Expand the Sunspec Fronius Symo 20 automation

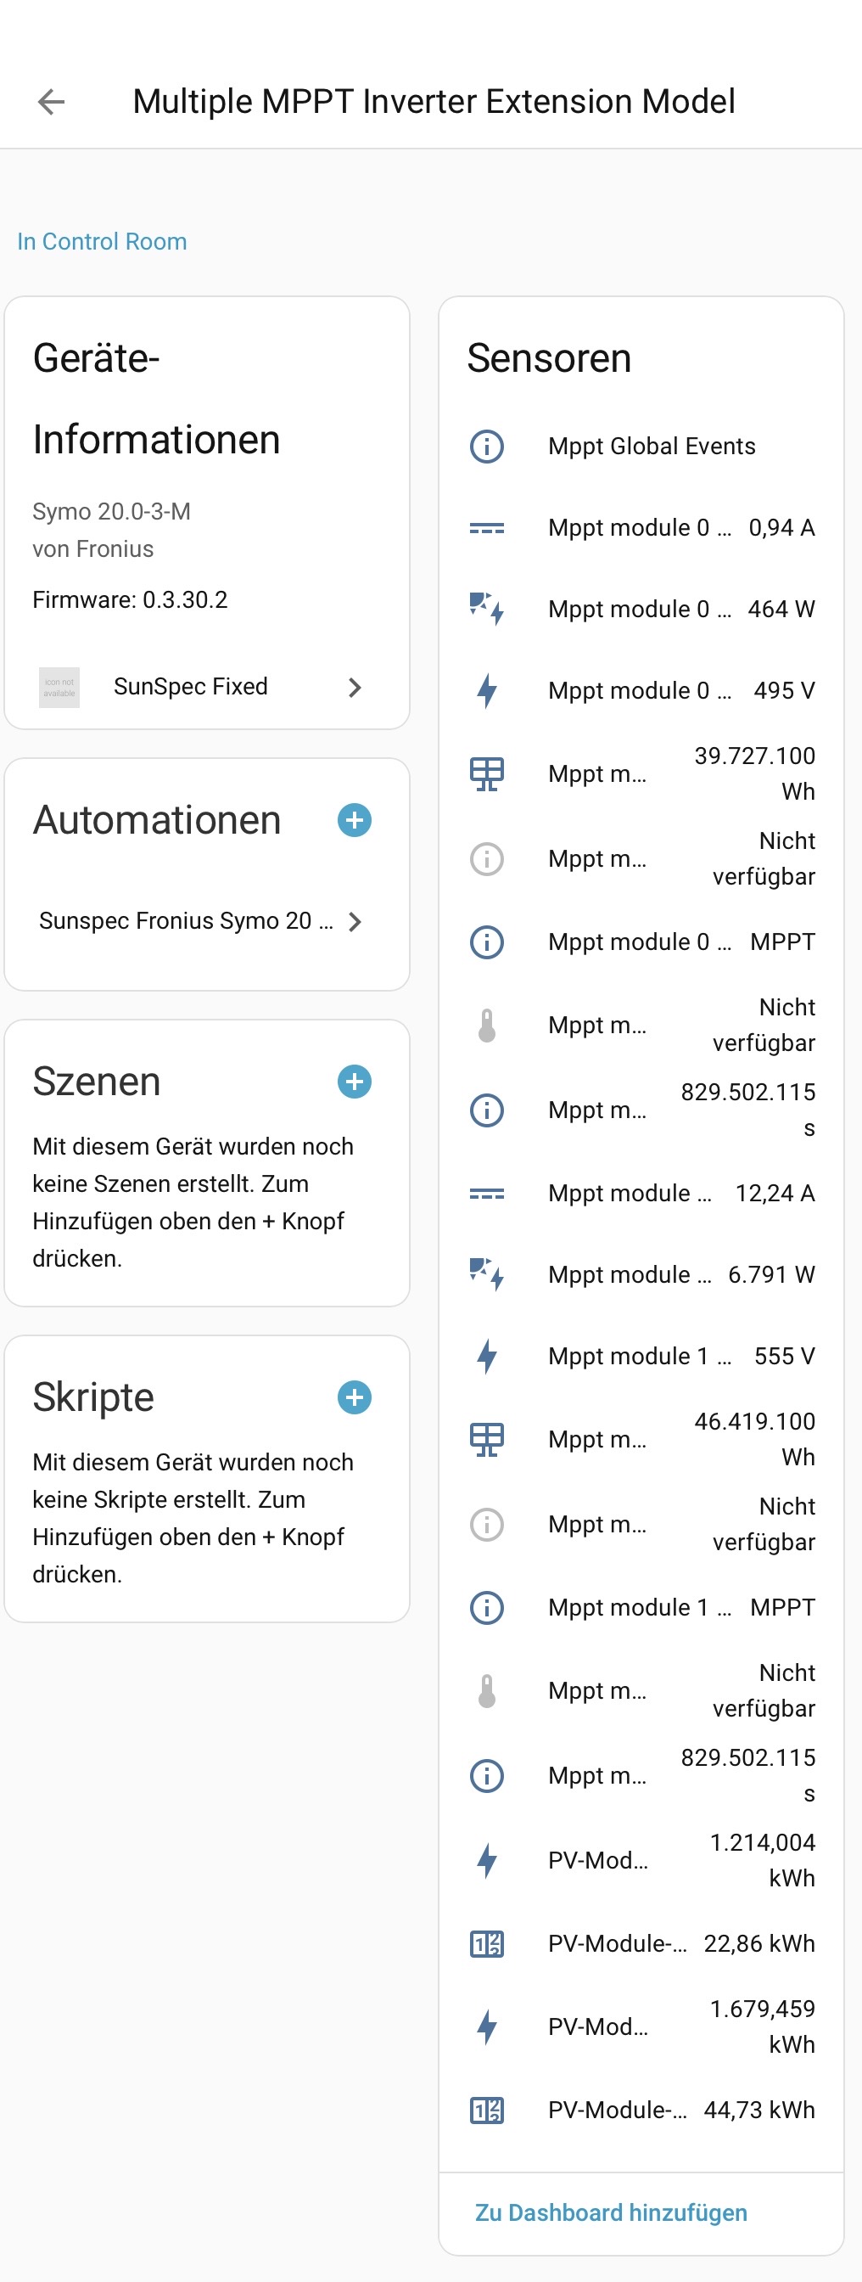coord(355,922)
